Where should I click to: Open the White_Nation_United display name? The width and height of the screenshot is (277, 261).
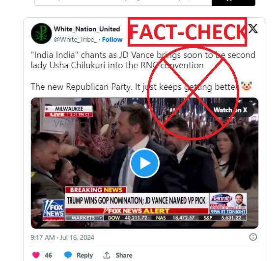pos(87,29)
